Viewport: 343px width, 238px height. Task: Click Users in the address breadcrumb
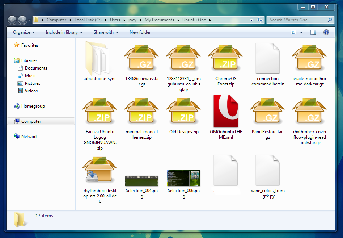(x=115, y=20)
